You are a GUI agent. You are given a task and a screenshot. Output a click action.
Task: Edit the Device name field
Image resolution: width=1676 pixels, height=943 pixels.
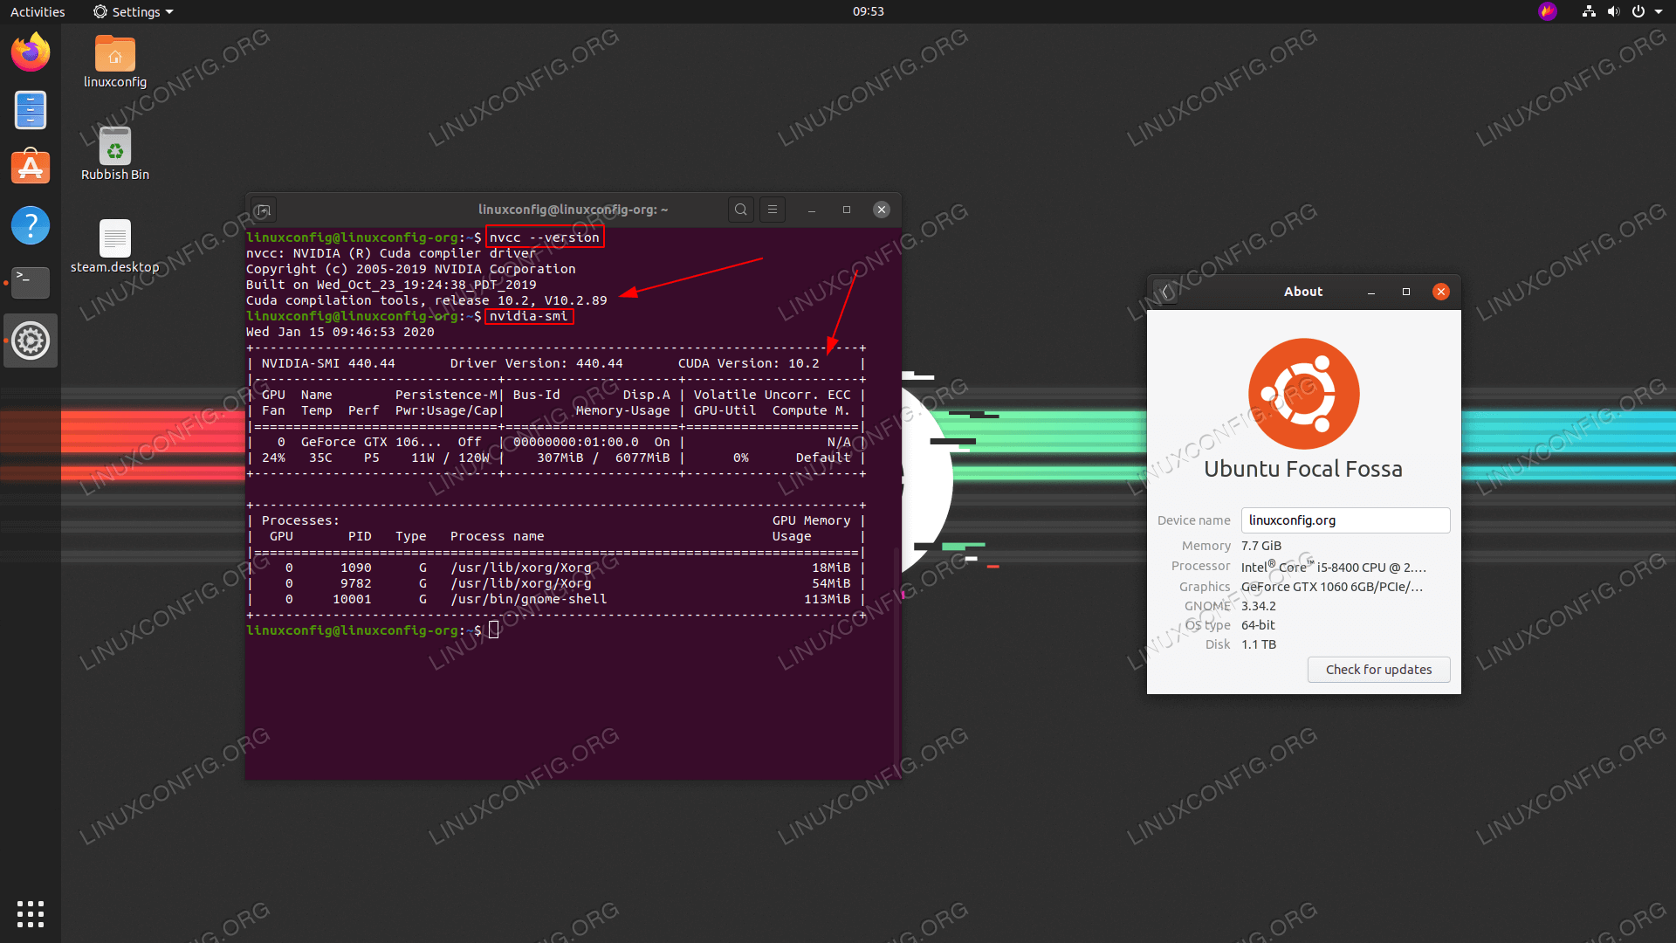click(1345, 520)
